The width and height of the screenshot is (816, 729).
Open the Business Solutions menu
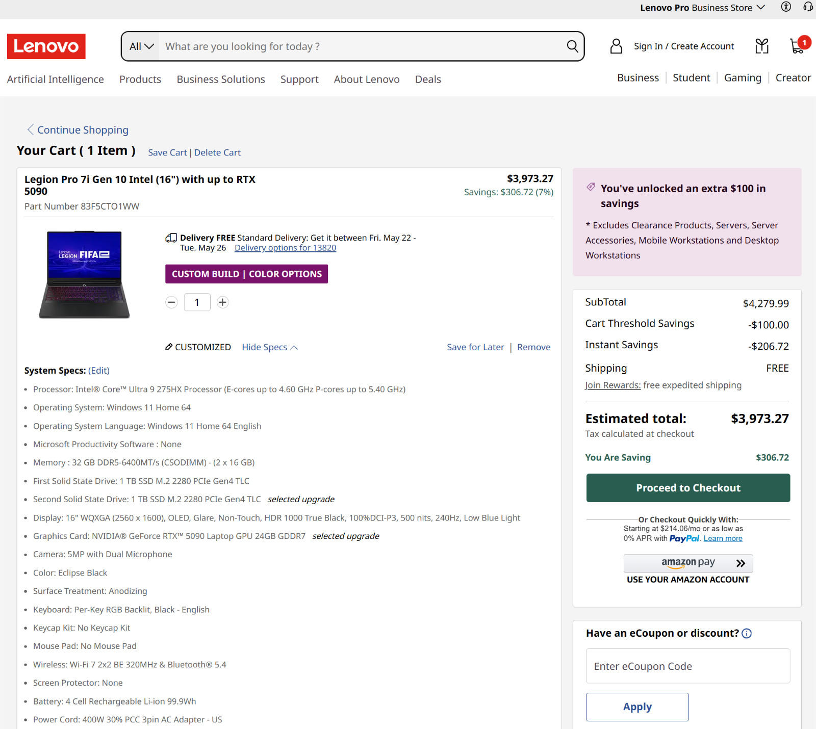tap(221, 80)
